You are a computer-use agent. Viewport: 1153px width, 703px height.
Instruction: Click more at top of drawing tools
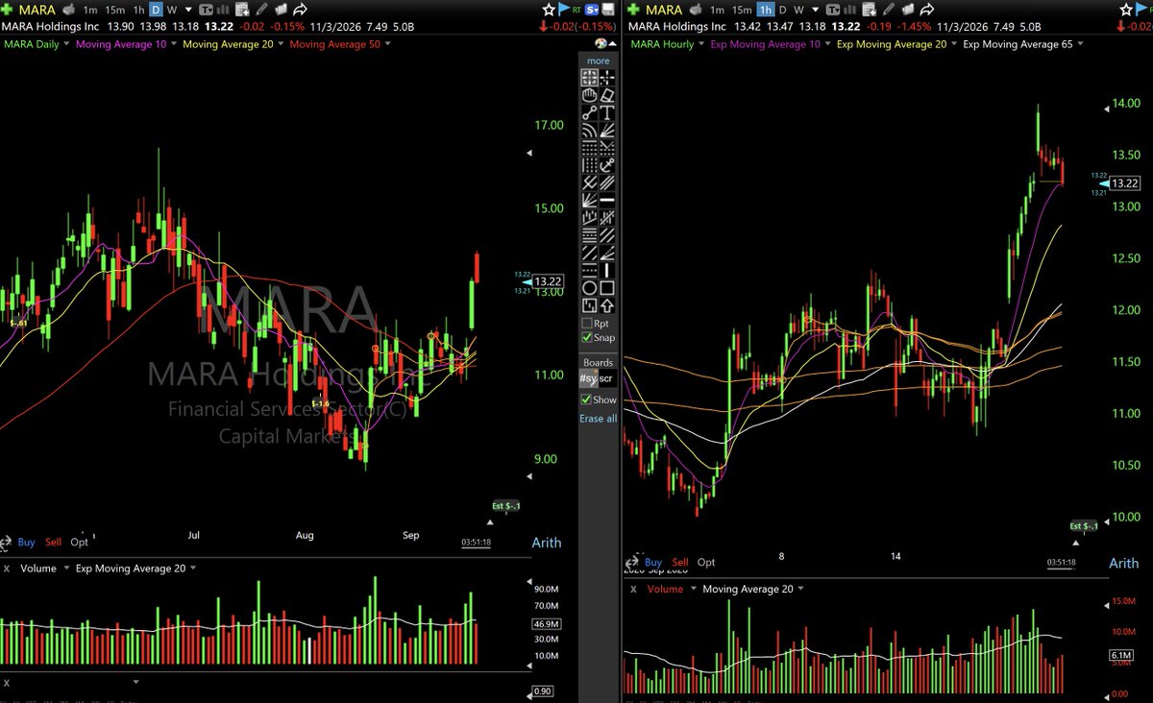click(599, 61)
